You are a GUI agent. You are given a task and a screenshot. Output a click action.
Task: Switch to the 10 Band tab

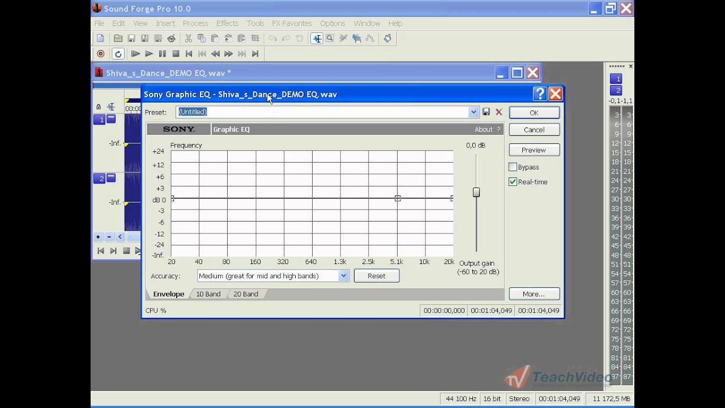point(208,294)
